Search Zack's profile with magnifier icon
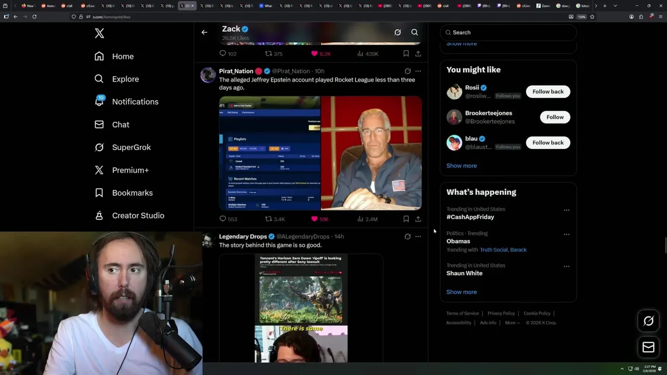This screenshot has width=667, height=375. tap(415, 32)
